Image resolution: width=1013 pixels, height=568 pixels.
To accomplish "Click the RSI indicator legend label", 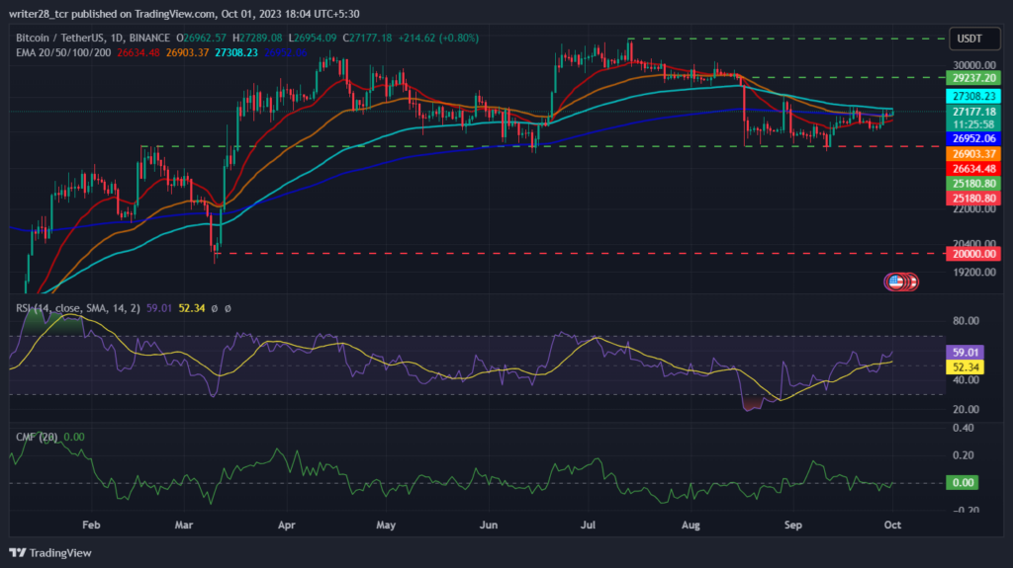I will [x=77, y=308].
